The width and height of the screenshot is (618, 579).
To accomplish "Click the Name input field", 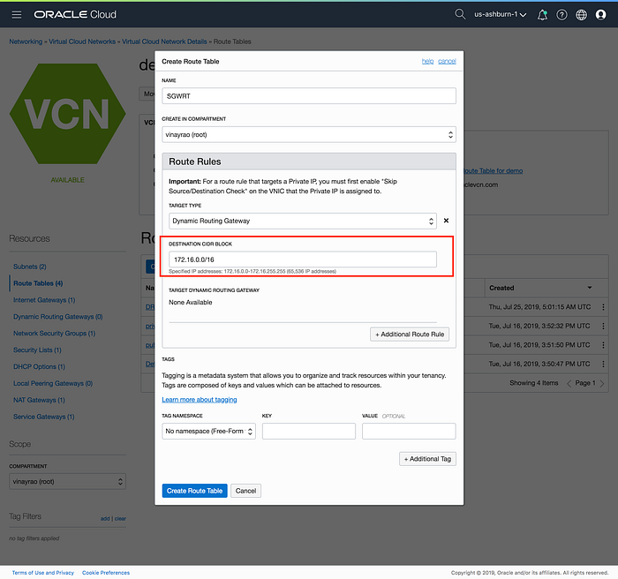I will pos(309,96).
